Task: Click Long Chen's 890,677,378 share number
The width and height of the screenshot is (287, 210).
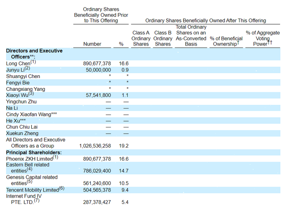Action: 97,64
